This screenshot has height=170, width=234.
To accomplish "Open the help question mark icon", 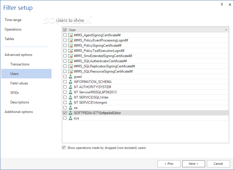I will tap(222, 5).
